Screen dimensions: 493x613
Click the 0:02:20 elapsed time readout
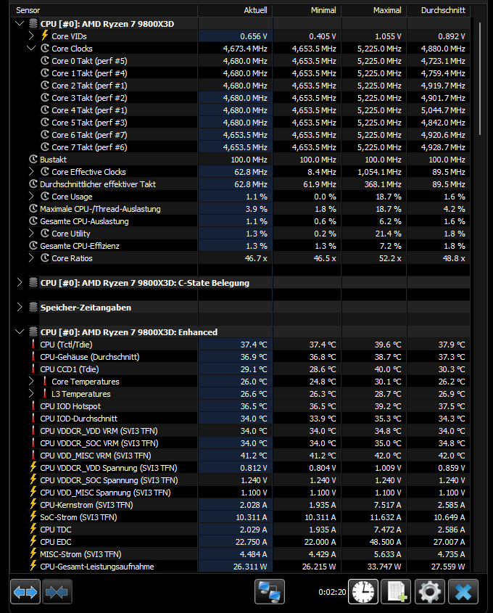pos(332,592)
